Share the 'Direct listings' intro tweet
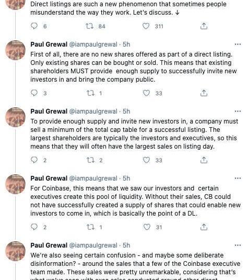Image resolution: width=248 pixels, height=280 pixels. pyautogui.click(x=204, y=26)
